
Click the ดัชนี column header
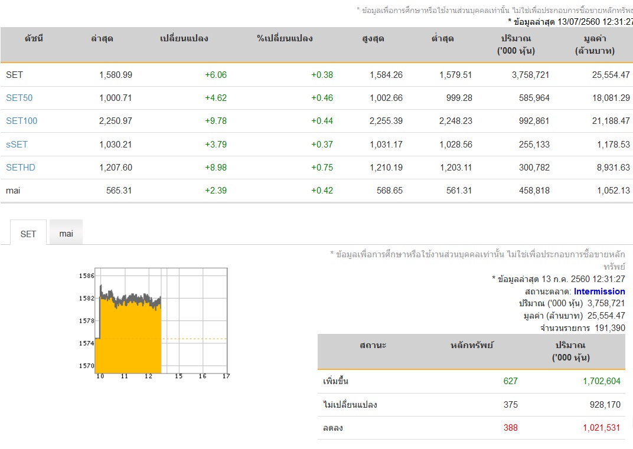pyautogui.click(x=34, y=39)
